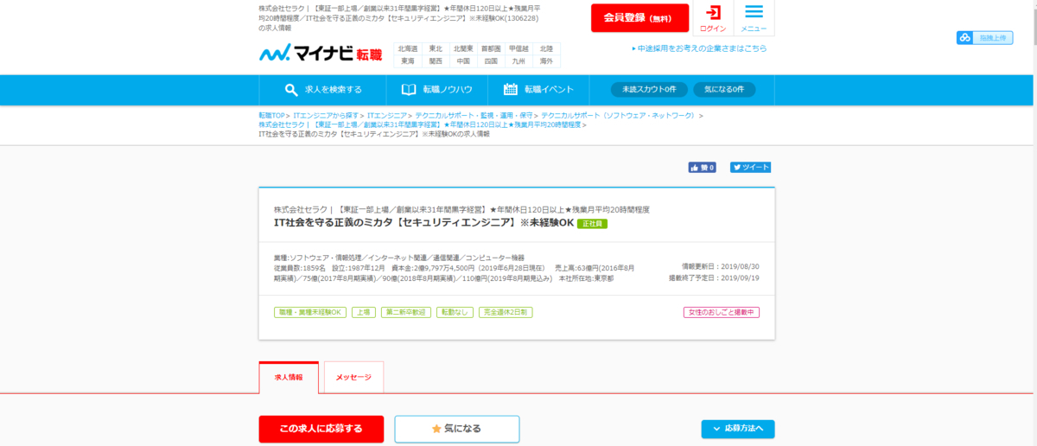The height and width of the screenshot is (446, 1037).
Task: Select the 東北 region link
Action: pos(436,49)
